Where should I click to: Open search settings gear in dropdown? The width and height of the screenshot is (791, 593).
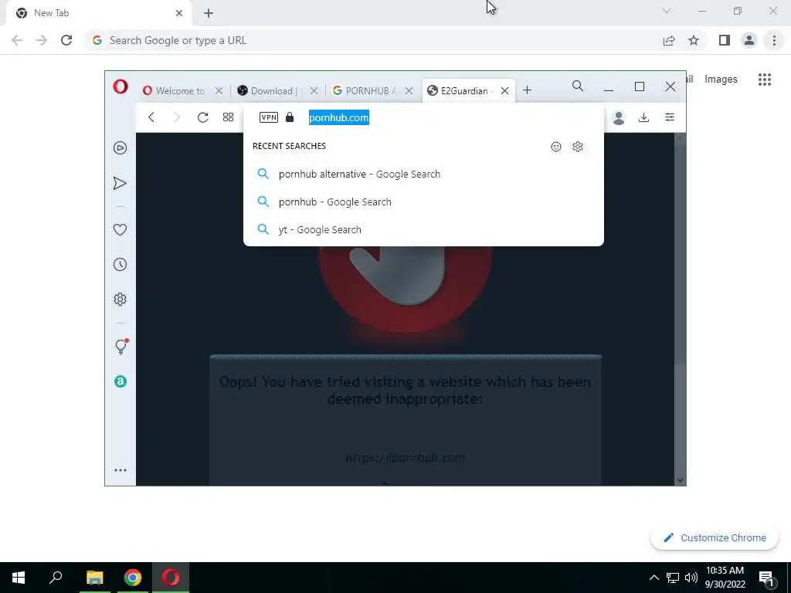point(578,146)
